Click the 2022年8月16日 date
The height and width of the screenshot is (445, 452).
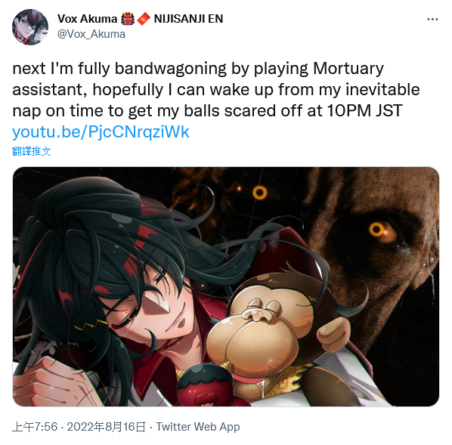[107, 427]
